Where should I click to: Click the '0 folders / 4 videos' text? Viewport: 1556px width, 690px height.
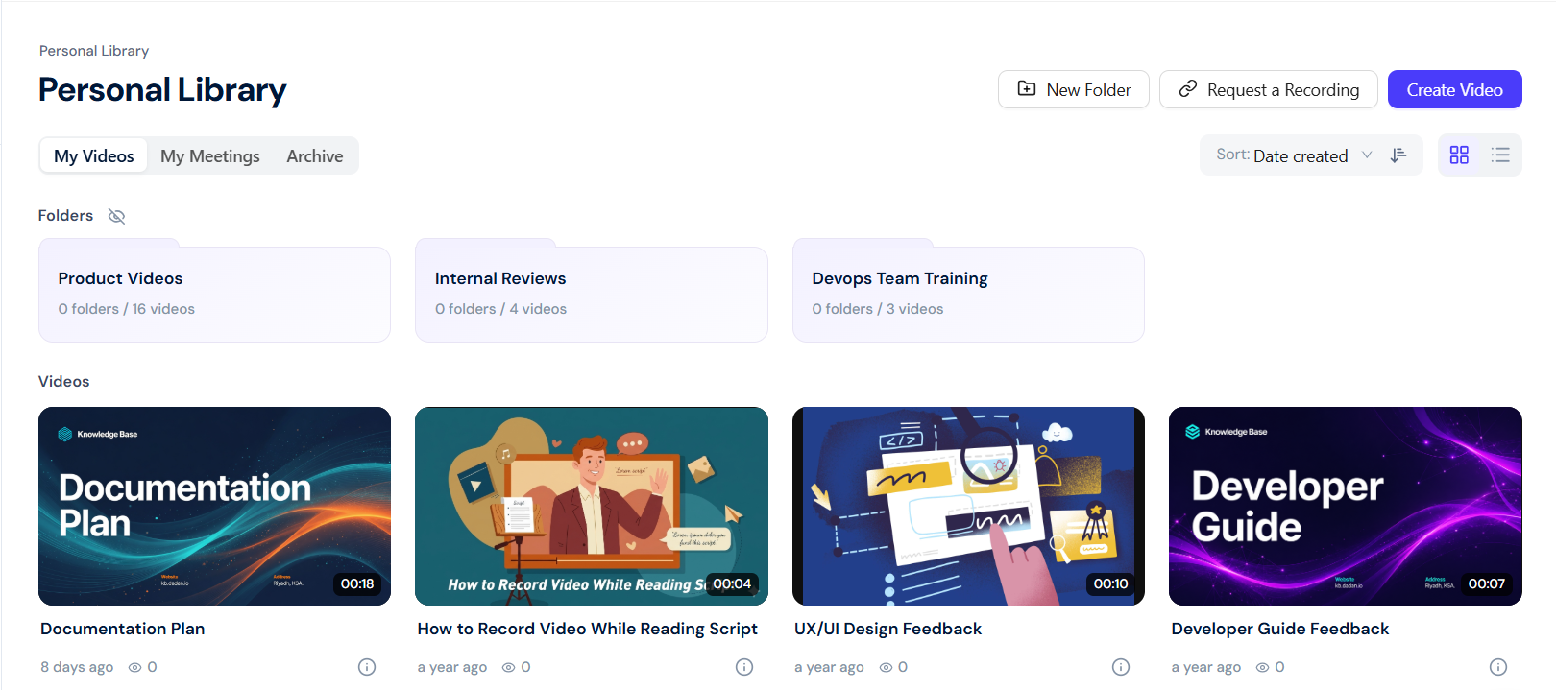500,309
